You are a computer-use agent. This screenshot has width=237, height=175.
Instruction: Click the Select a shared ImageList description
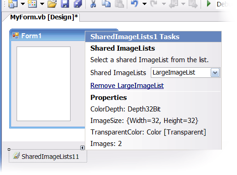tap(149, 60)
